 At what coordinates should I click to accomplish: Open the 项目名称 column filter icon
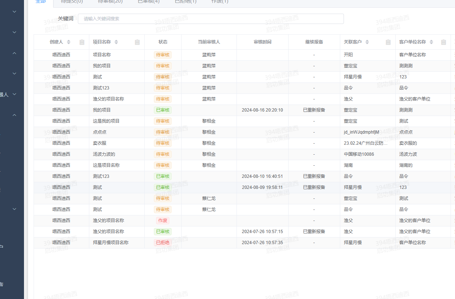[x=137, y=42]
